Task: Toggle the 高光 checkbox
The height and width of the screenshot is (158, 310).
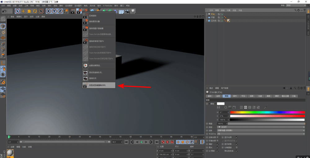Action: [218, 147]
